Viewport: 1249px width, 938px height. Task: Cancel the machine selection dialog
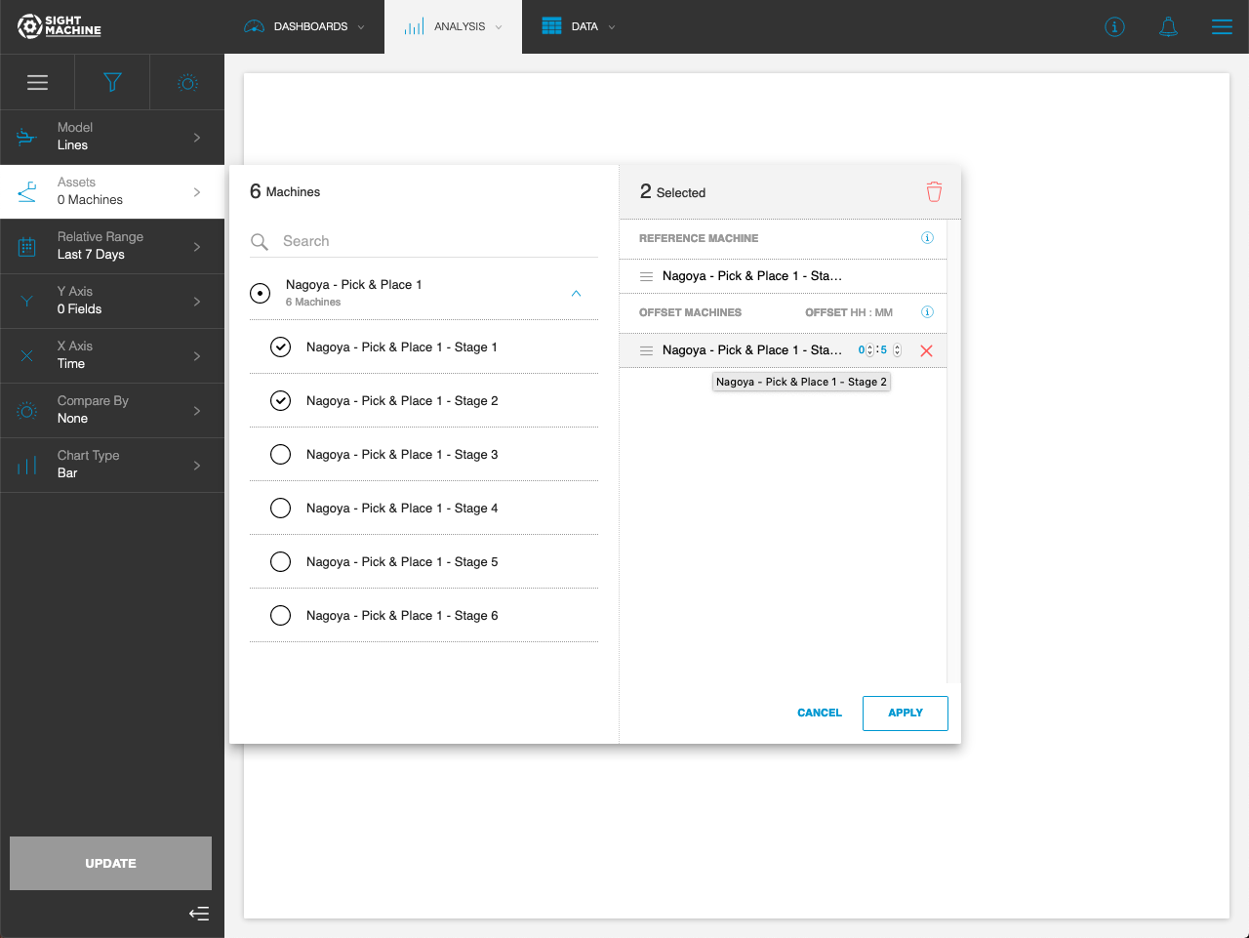[x=820, y=713]
